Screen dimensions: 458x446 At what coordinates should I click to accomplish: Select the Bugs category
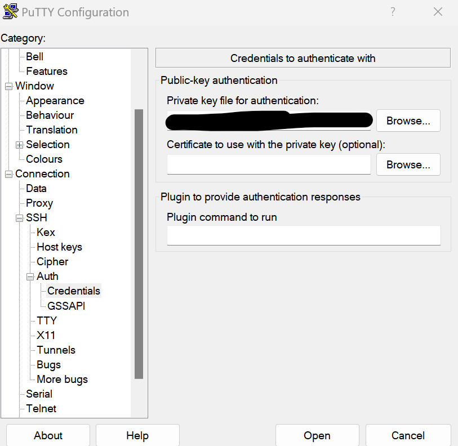click(x=48, y=364)
